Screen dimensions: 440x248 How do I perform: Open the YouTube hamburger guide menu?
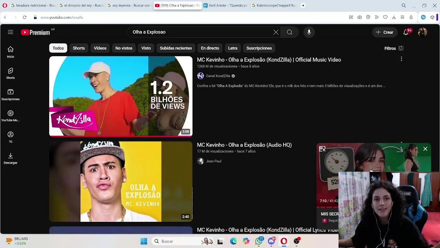click(x=10, y=32)
